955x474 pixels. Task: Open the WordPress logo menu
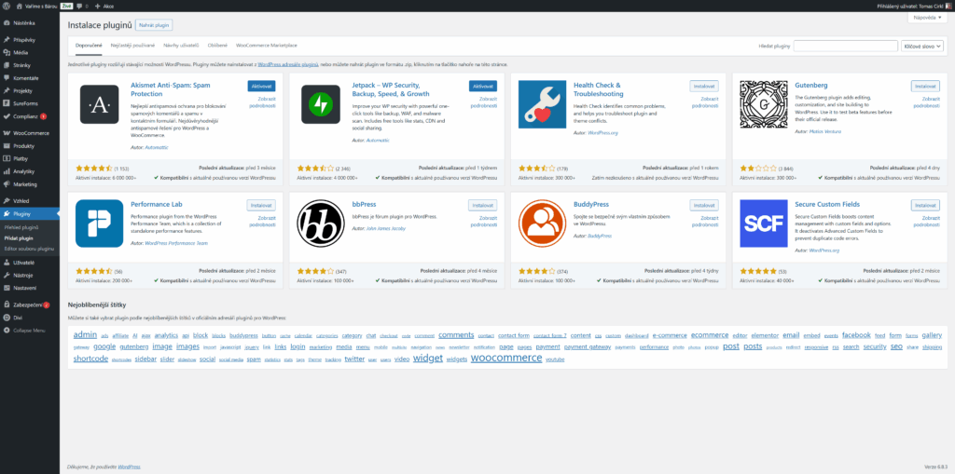(7, 6)
